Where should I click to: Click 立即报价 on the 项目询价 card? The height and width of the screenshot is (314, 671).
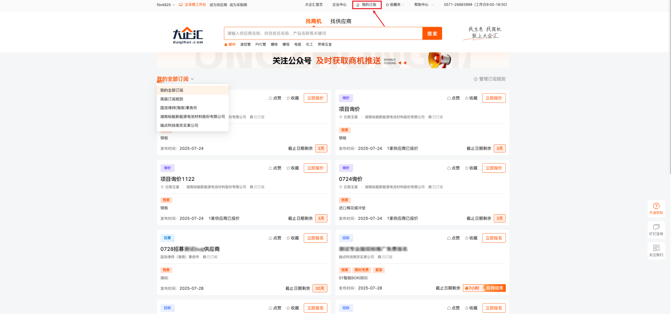(494, 98)
